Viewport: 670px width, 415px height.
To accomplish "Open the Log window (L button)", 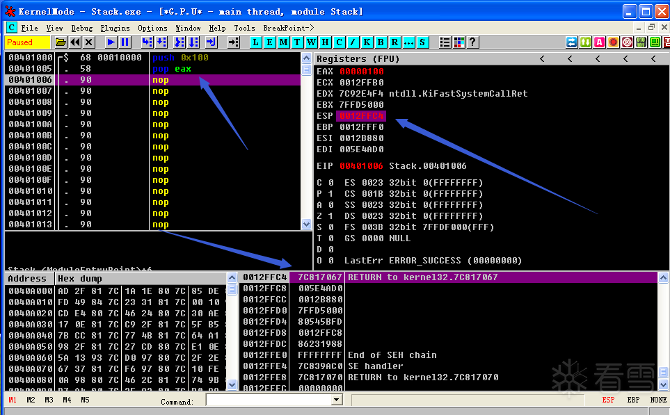I will (255, 42).
